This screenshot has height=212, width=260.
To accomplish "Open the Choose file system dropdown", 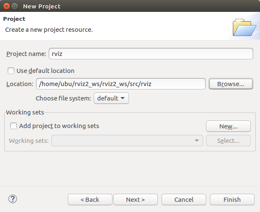I will pyautogui.click(x=111, y=98).
